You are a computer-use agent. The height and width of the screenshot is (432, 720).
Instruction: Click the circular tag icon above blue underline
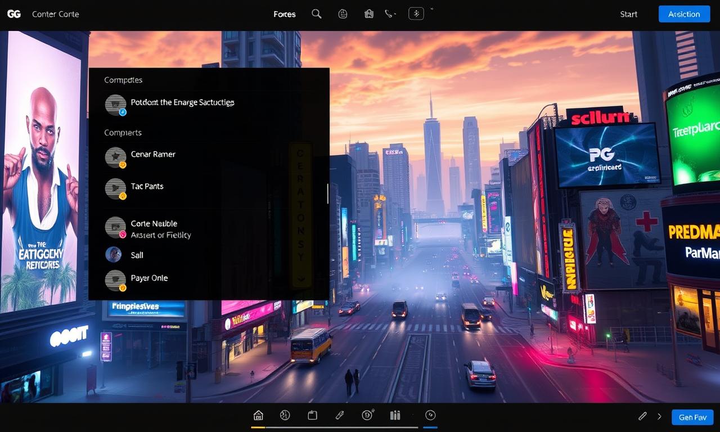(x=430, y=415)
